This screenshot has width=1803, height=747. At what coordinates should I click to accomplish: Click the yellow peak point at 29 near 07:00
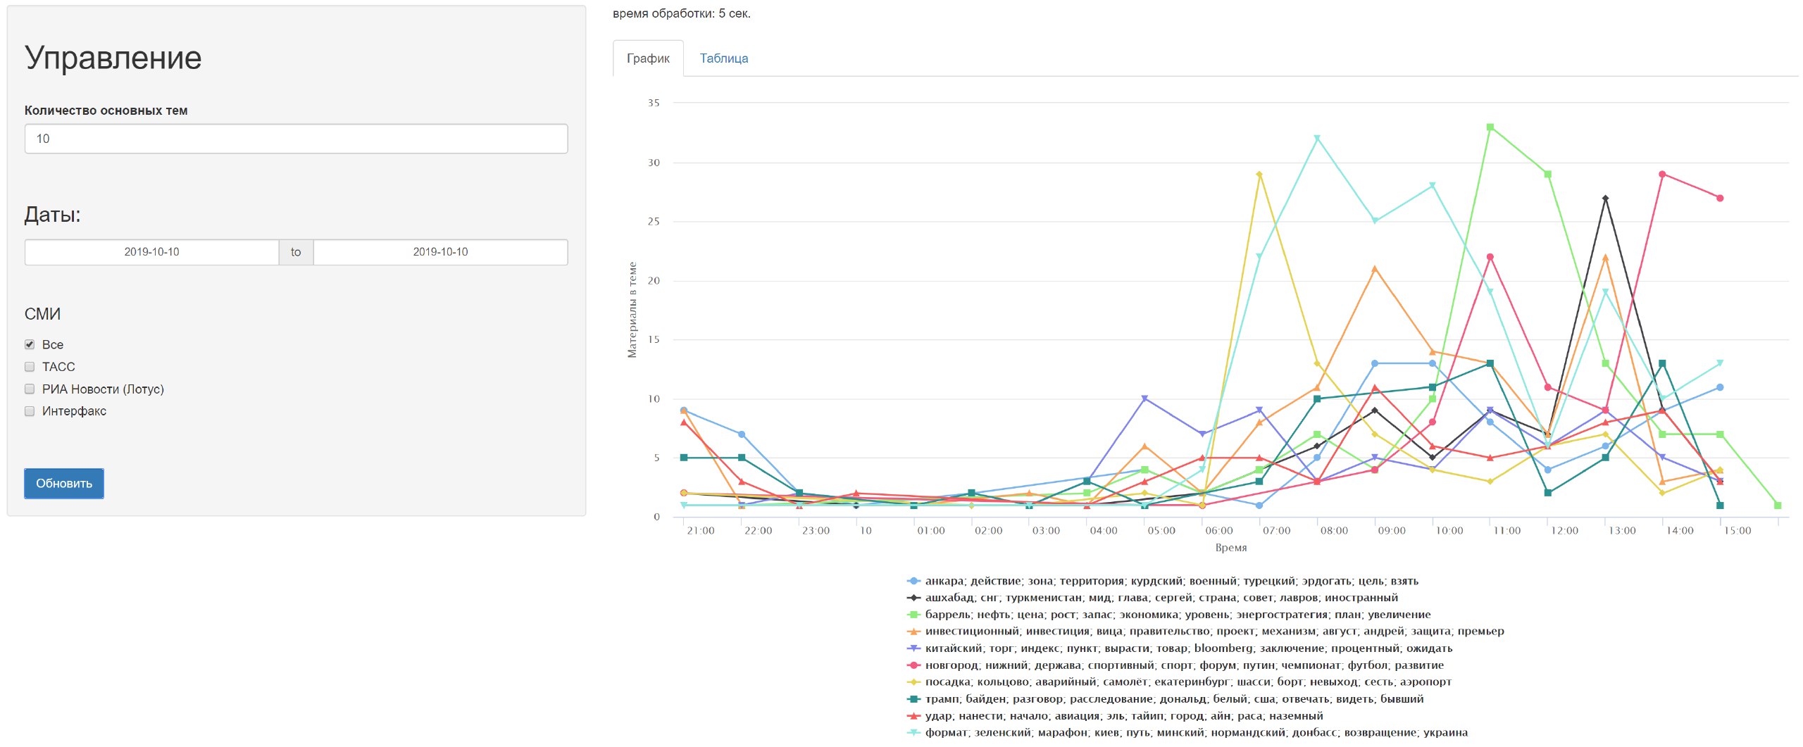[x=1259, y=175]
